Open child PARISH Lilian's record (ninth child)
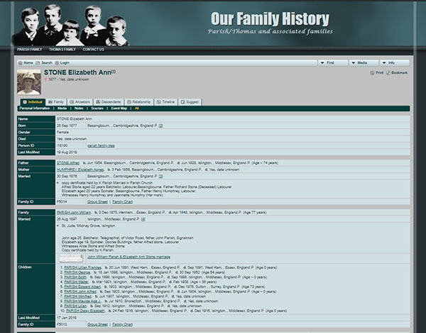Viewport: 426px width, 333px height. 75,306
